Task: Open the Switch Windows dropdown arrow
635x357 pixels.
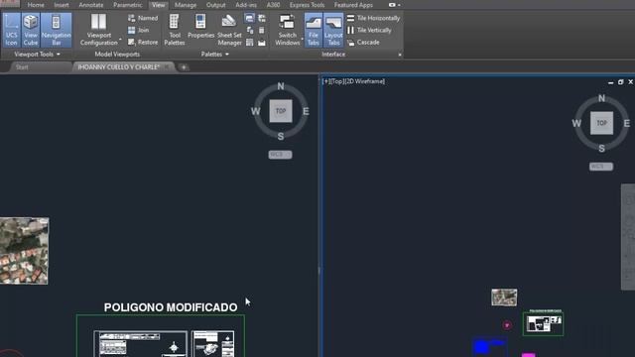Action: (x=302, y=40)
